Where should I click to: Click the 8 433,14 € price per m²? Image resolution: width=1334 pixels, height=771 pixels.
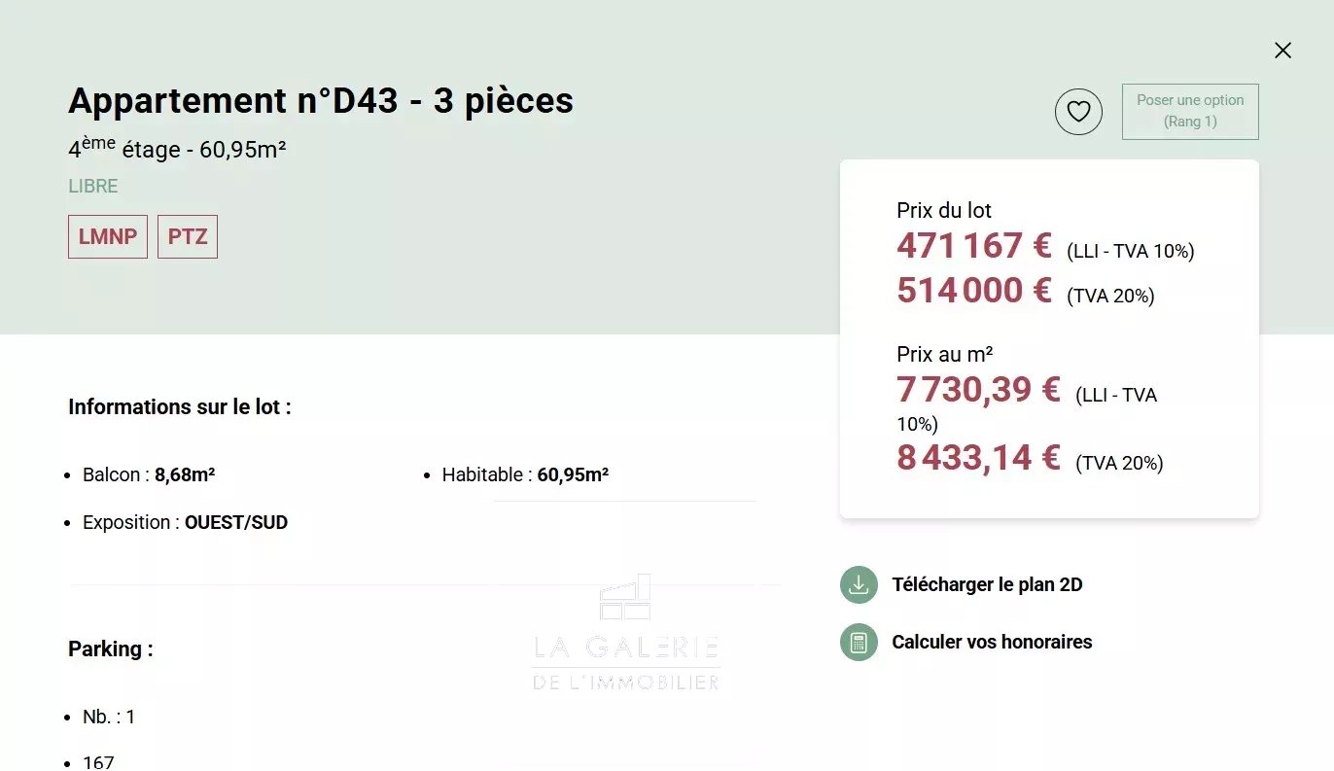coord(978,458)
